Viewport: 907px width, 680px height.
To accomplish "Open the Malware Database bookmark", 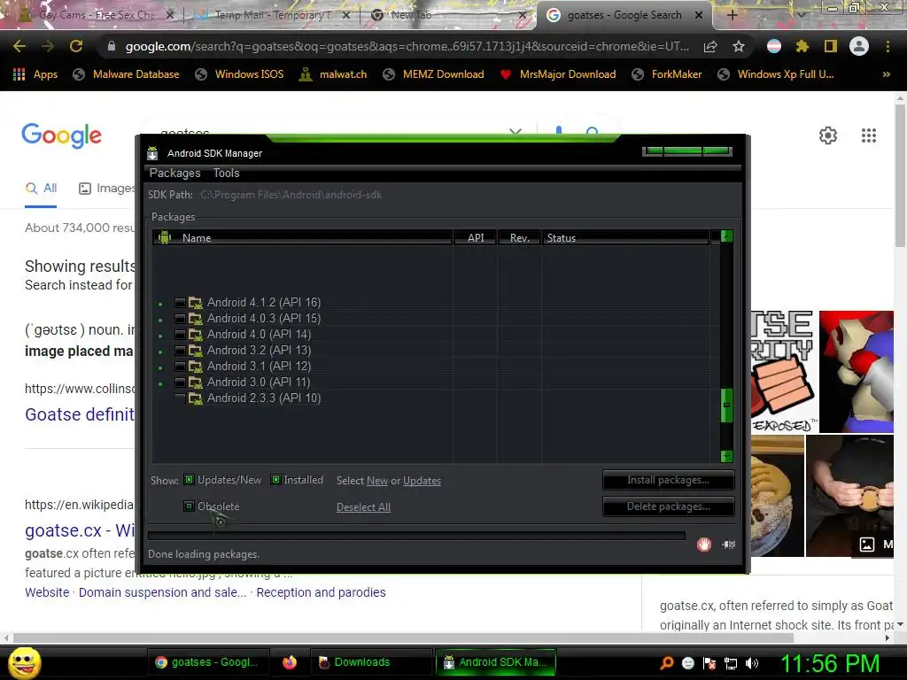I will click(x=127, y=74).
